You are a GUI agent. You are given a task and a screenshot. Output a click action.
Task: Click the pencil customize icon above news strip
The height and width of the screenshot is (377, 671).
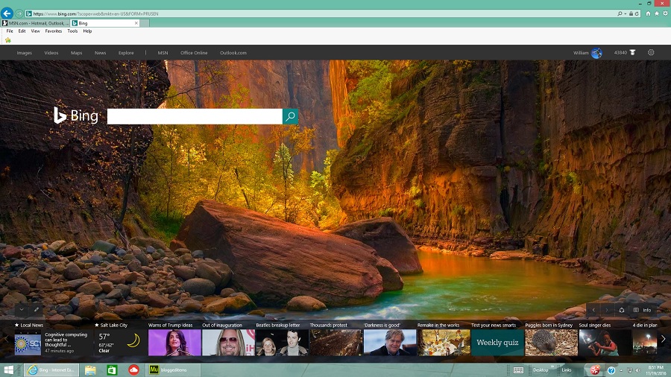tap(37, 309)
